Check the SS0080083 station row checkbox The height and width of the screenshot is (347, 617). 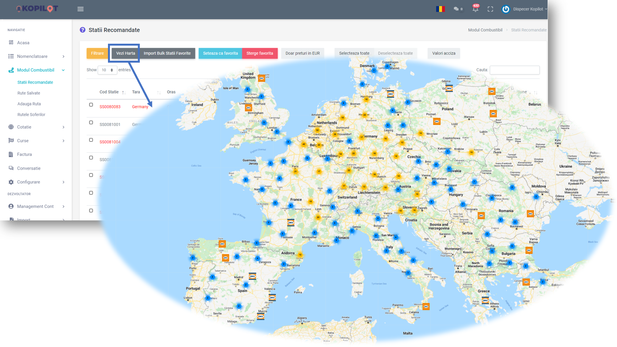[x=91, y=105]
